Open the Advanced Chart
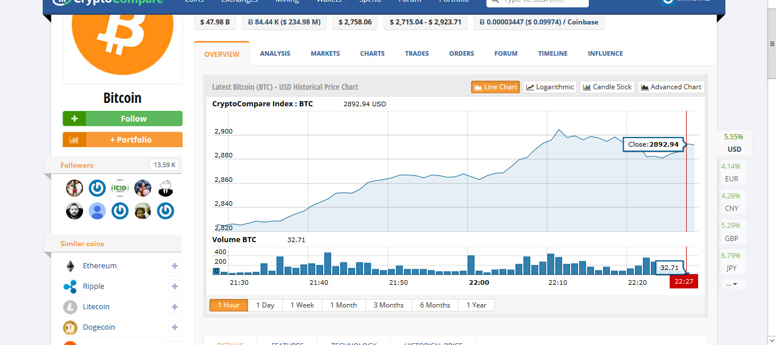This screenshot has width=776, height=345. (671, 87)
